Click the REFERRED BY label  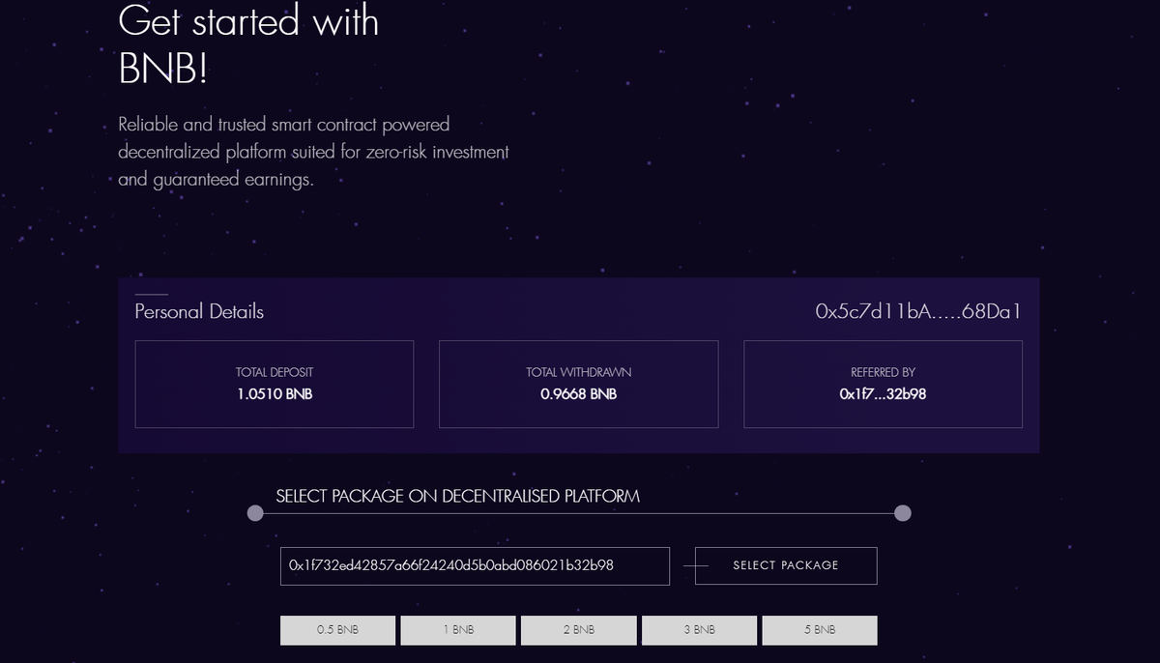pos(883,372)
